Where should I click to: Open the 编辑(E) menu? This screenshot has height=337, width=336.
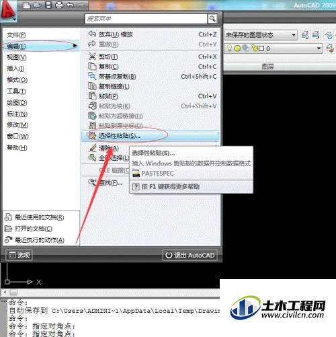tap(41, 46)
